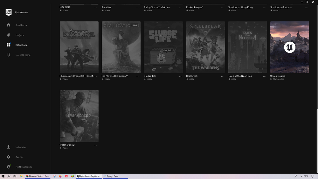The width and height of the screenshot is (318, 185).
Task: Click the Shadowrun Returns title
Action: point(281,7)
